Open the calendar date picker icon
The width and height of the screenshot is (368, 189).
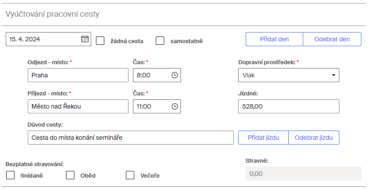85,39
